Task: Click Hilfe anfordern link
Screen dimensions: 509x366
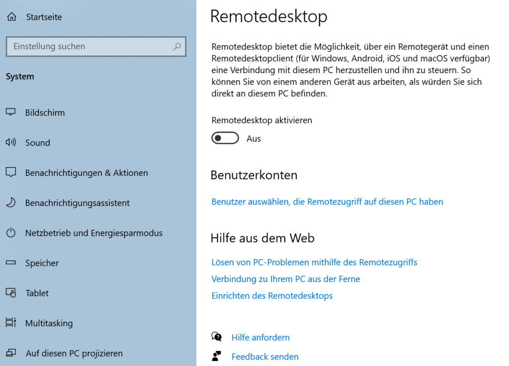Action: [x=260, y=338]
